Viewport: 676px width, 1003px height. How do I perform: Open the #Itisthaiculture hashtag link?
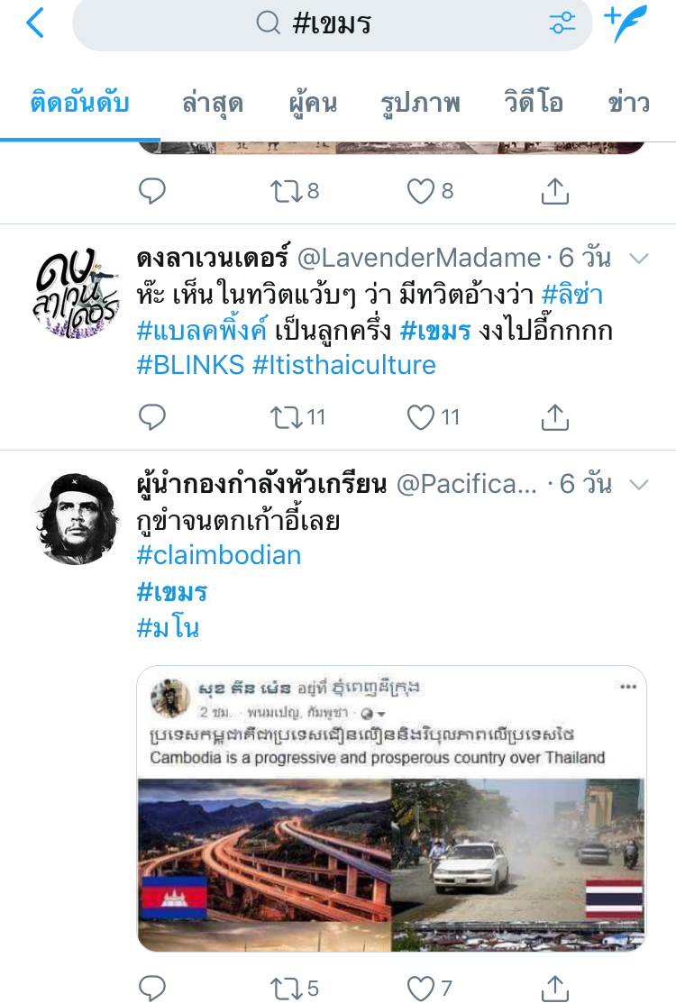click(x=344, y=365)
